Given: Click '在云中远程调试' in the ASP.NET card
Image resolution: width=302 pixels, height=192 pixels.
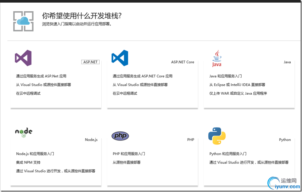Looking at the screenshot, I should click(x=28, y=93).
